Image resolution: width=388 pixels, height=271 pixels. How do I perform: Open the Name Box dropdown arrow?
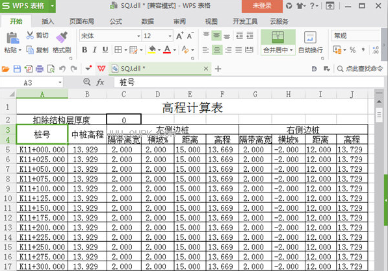click(x=60, y=82)
